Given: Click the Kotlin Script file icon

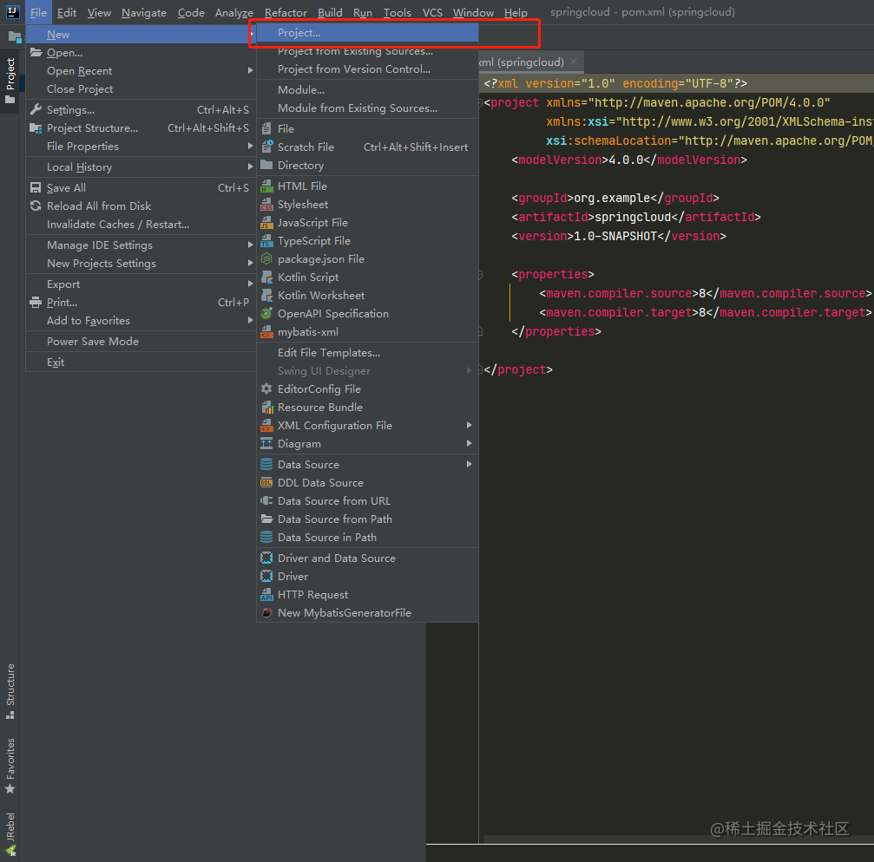Looking at the screenshot, I should tap(267, 278).
